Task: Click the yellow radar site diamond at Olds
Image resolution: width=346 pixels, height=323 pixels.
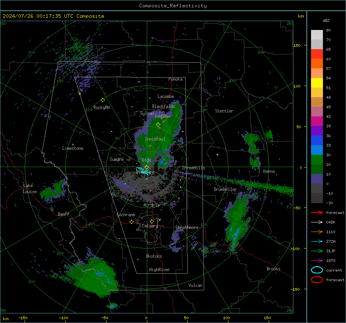Action: (147, 167)
